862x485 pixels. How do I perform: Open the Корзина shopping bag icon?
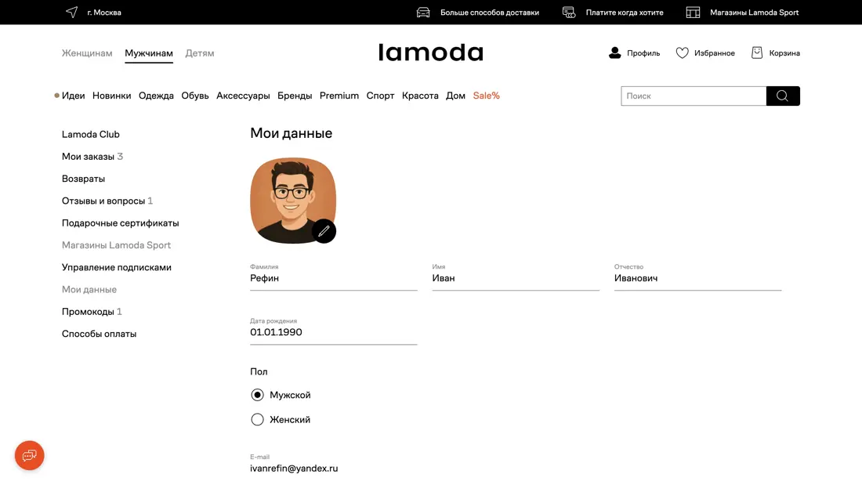coord(757,53)
